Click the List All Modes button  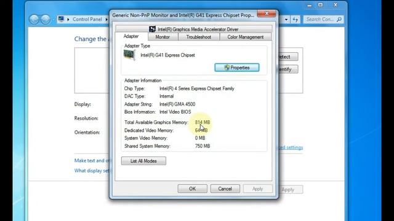pos(143,161)
